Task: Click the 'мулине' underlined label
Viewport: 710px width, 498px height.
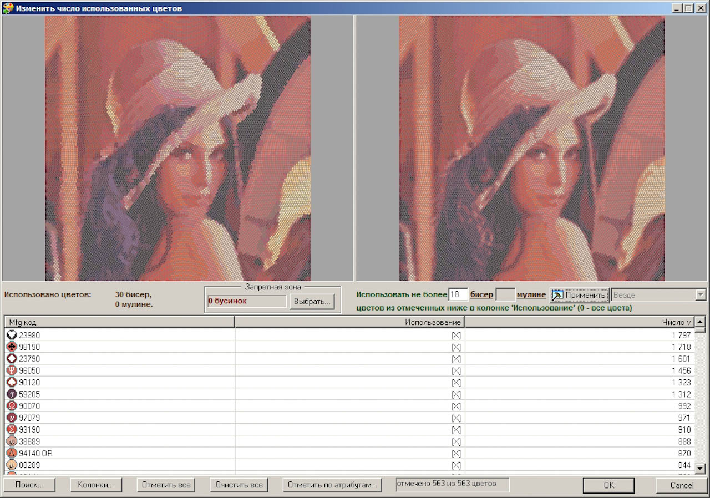Action: coord(531,295)
